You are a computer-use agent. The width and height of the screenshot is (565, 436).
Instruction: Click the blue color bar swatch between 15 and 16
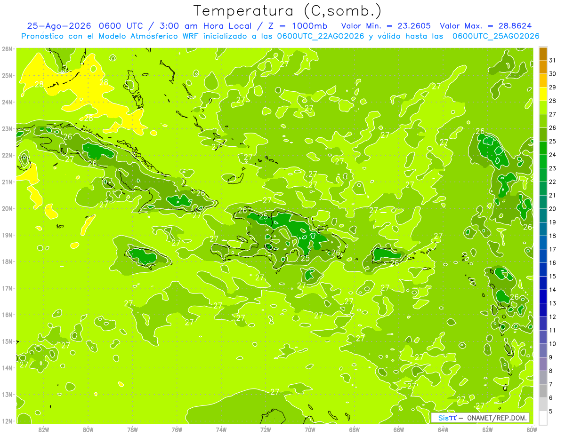(543, 270)
